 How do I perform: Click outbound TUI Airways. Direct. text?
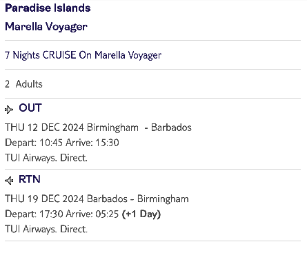point(46,158)
